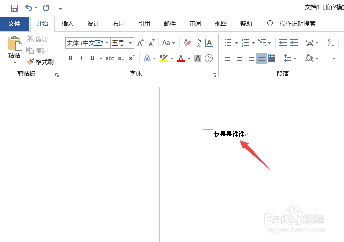Decrease the paragraph indent
This screenshot has width=344, height=242.
(283, 43)
